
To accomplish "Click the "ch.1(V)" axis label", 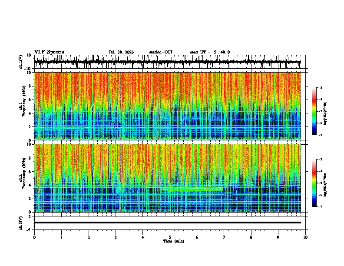I will coord(21,62).
